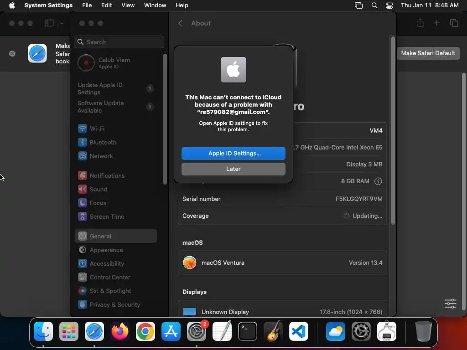Click the Safari share icon
Screen dimensions: 467x350
pyautogui.click(x=420, y=23)
